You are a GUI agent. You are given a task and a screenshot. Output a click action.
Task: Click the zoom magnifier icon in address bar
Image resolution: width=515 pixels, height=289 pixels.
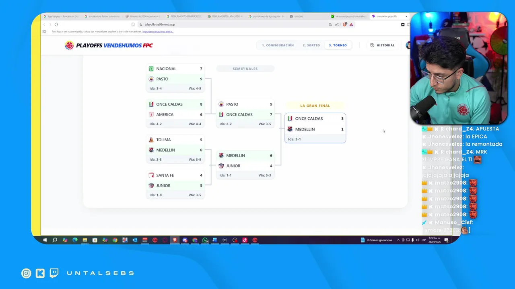tap(330, 24)
